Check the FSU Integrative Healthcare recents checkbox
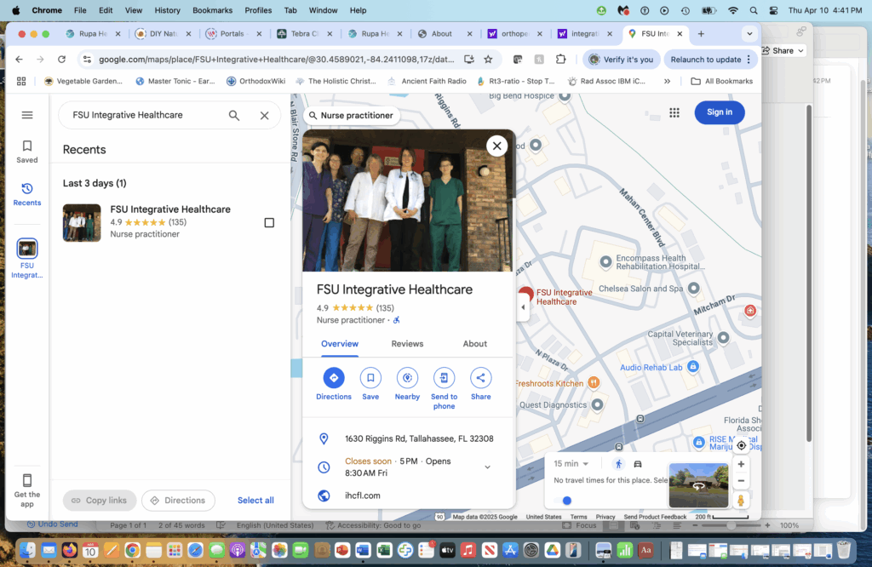872x567 pixels. (269, 223)
